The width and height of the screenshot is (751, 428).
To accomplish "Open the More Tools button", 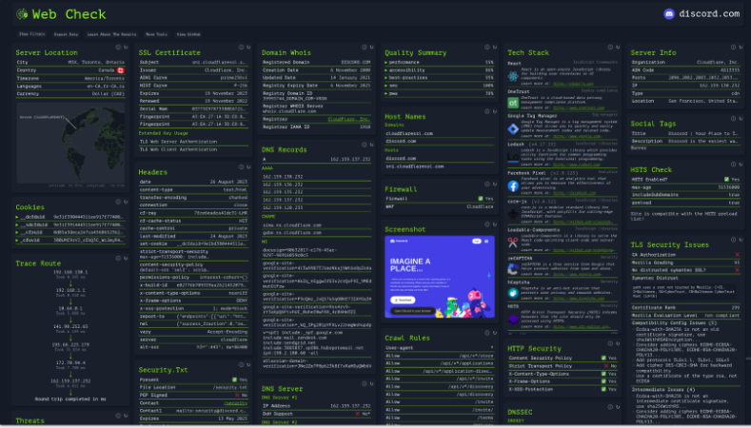I will [157, 34].
